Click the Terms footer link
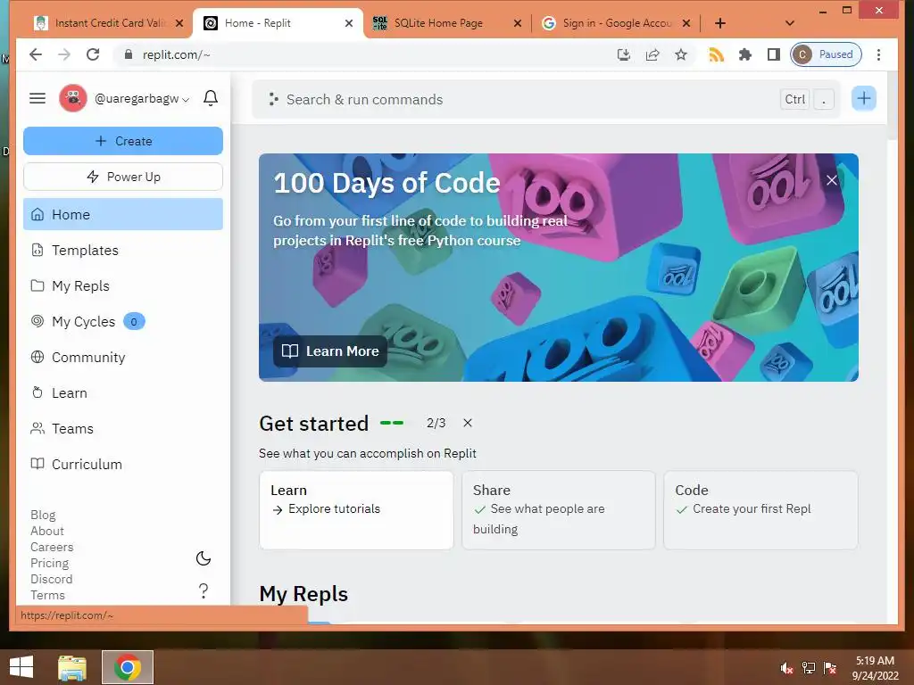Image resolution: width=914 pixels, height=685 pixels. (48, 595)
